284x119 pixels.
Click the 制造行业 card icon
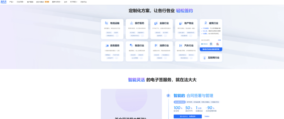[x=131, y=46]
